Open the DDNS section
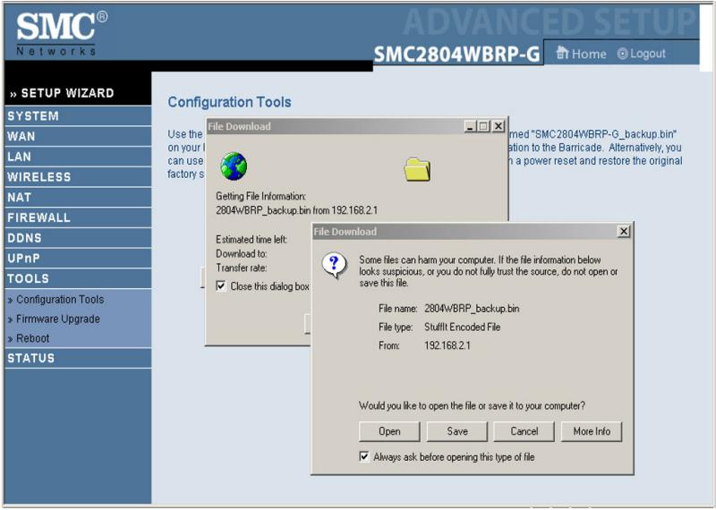 pos(78,238)
